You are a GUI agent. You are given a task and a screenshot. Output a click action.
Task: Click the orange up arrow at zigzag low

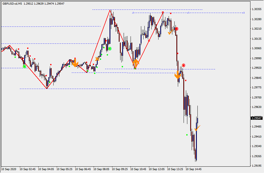pyautogui.click(x=135, y=63)
